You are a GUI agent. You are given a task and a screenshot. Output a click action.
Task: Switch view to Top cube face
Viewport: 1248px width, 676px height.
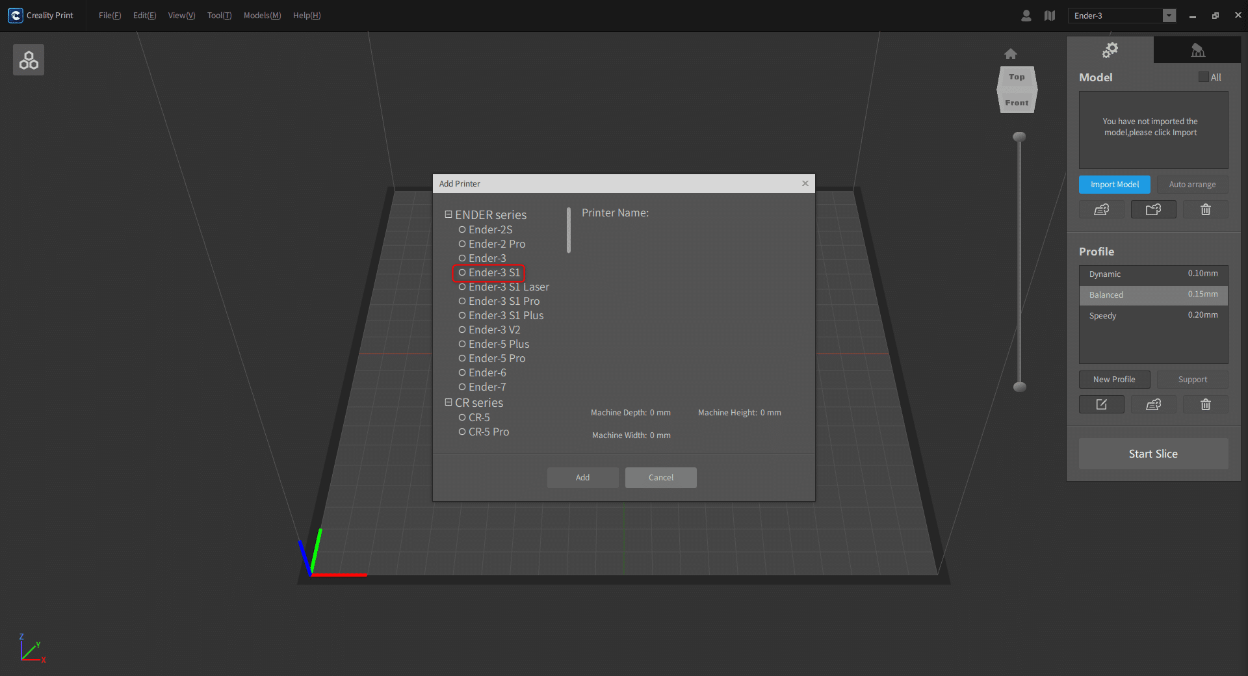click(1017, 77)
